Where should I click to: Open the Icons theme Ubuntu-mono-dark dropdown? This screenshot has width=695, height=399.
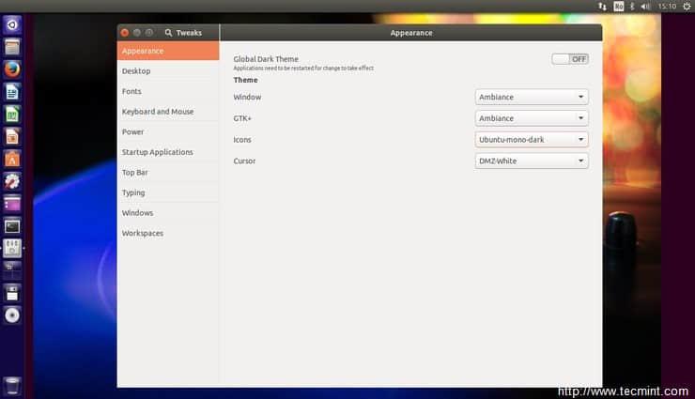pos(532,140)
